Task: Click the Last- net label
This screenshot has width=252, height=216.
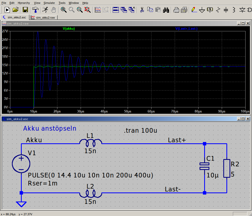Action: [173, 189]
